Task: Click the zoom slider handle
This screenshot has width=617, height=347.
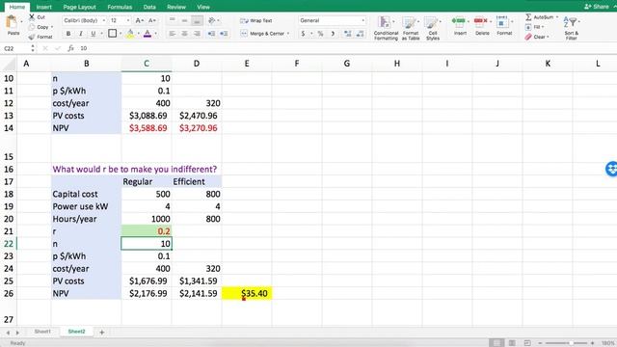Action: (x=571, y=343)
